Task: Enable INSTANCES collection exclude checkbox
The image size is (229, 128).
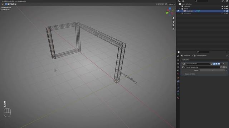Action: click(222, 14)
